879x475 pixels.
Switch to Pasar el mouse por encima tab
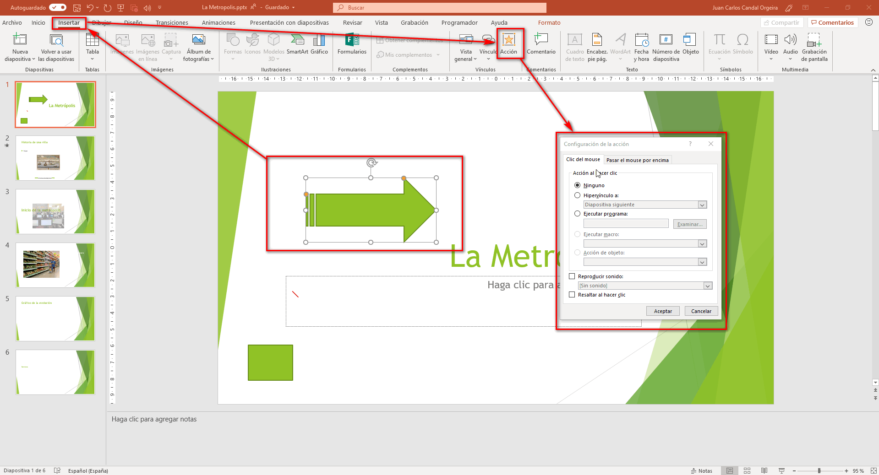pyautogui.click(x=637, y=160)
